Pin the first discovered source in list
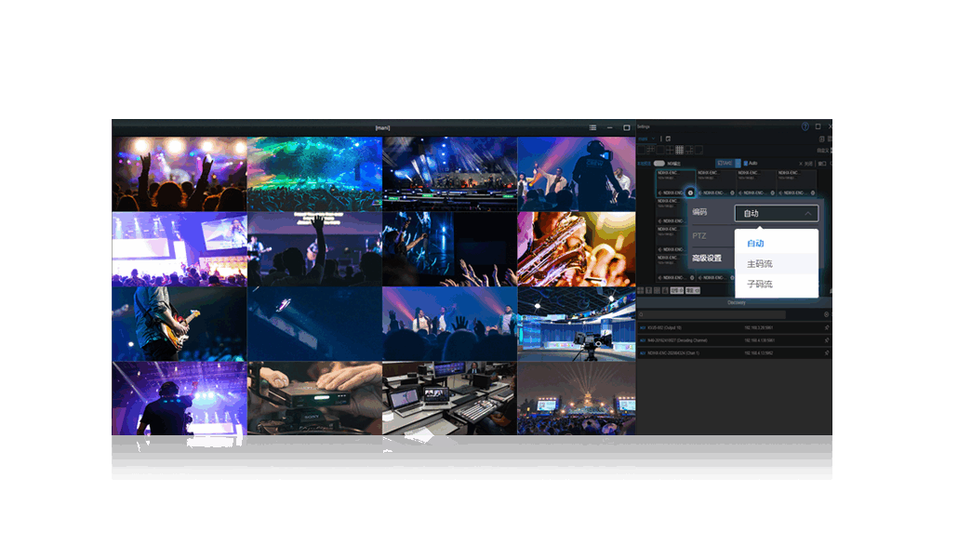The image size is (958, 558). point(826,327)
